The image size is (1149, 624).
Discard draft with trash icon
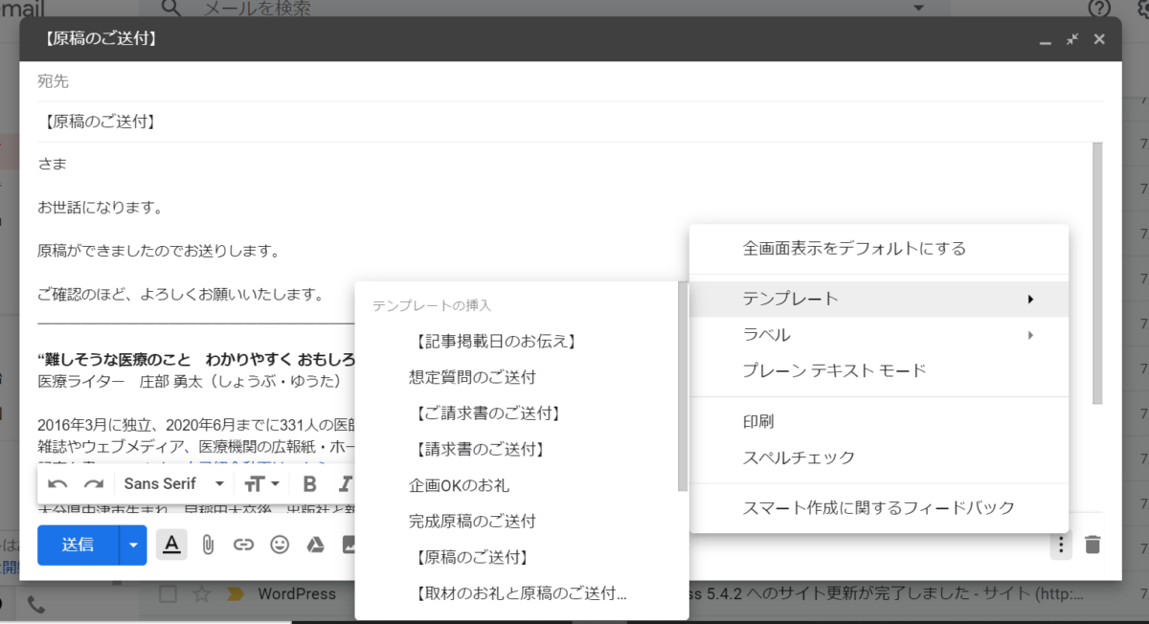pyautogui.click(x=1093, y=546)
